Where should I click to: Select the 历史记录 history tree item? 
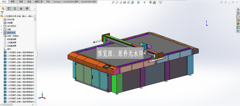tap(11, 20)
